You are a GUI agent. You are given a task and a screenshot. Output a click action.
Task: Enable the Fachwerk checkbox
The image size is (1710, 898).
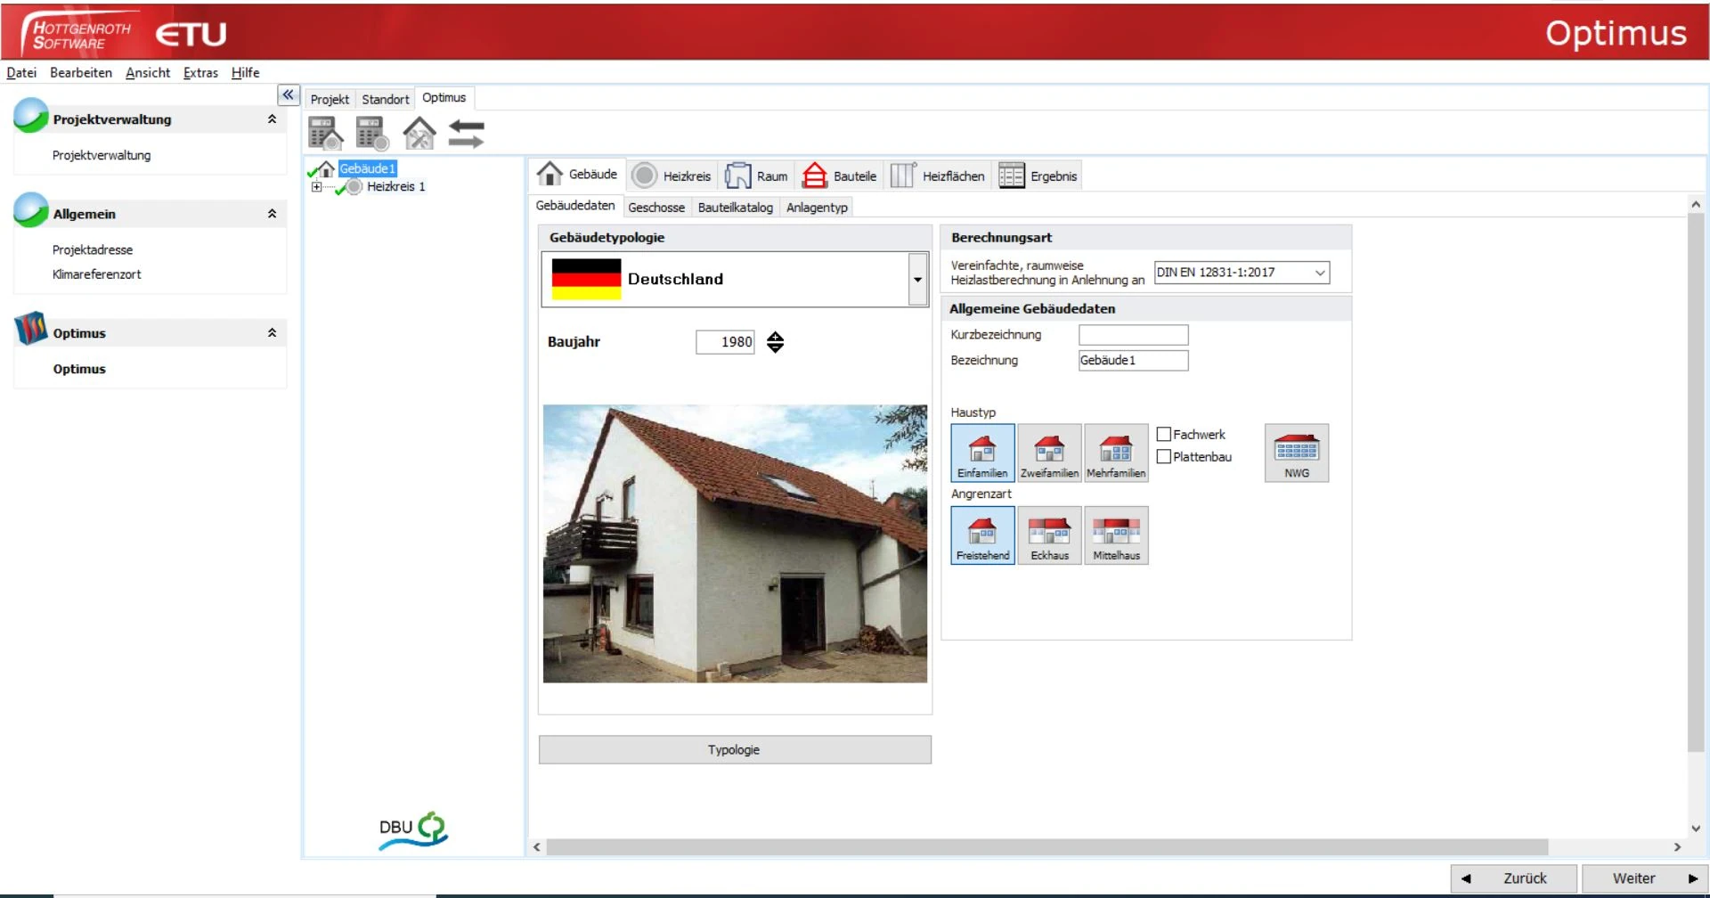[x=1163, y=435]
